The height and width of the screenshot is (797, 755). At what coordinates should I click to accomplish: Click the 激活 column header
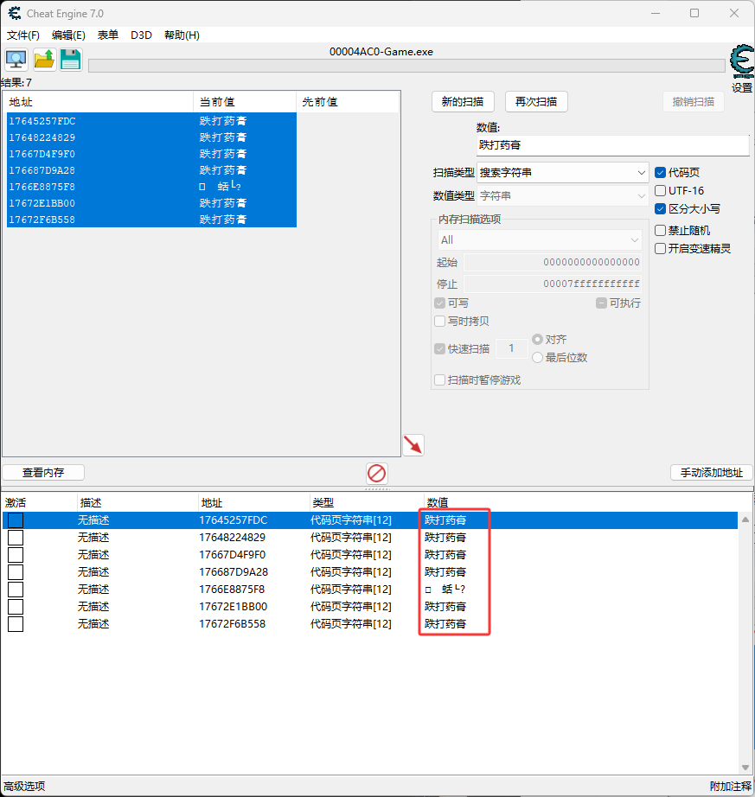pos(40,503)
